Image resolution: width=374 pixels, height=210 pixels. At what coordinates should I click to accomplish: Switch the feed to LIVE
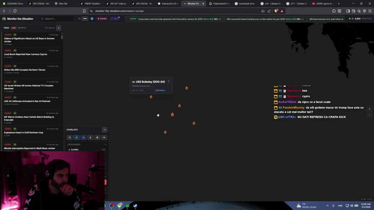coord(13,28)
